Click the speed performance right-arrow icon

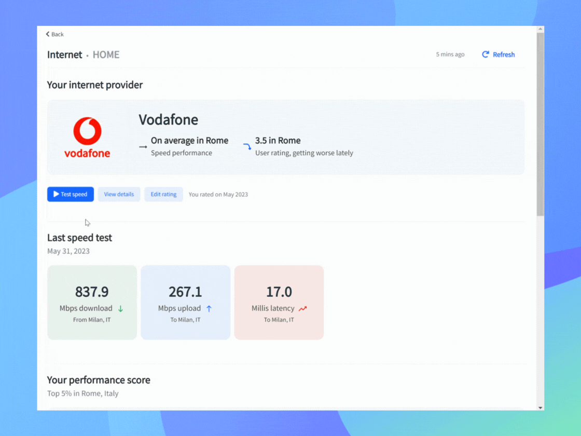(x=143, y=147)
